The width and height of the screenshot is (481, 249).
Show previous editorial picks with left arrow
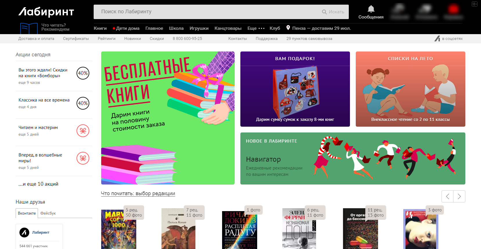[x=448, y=196]
